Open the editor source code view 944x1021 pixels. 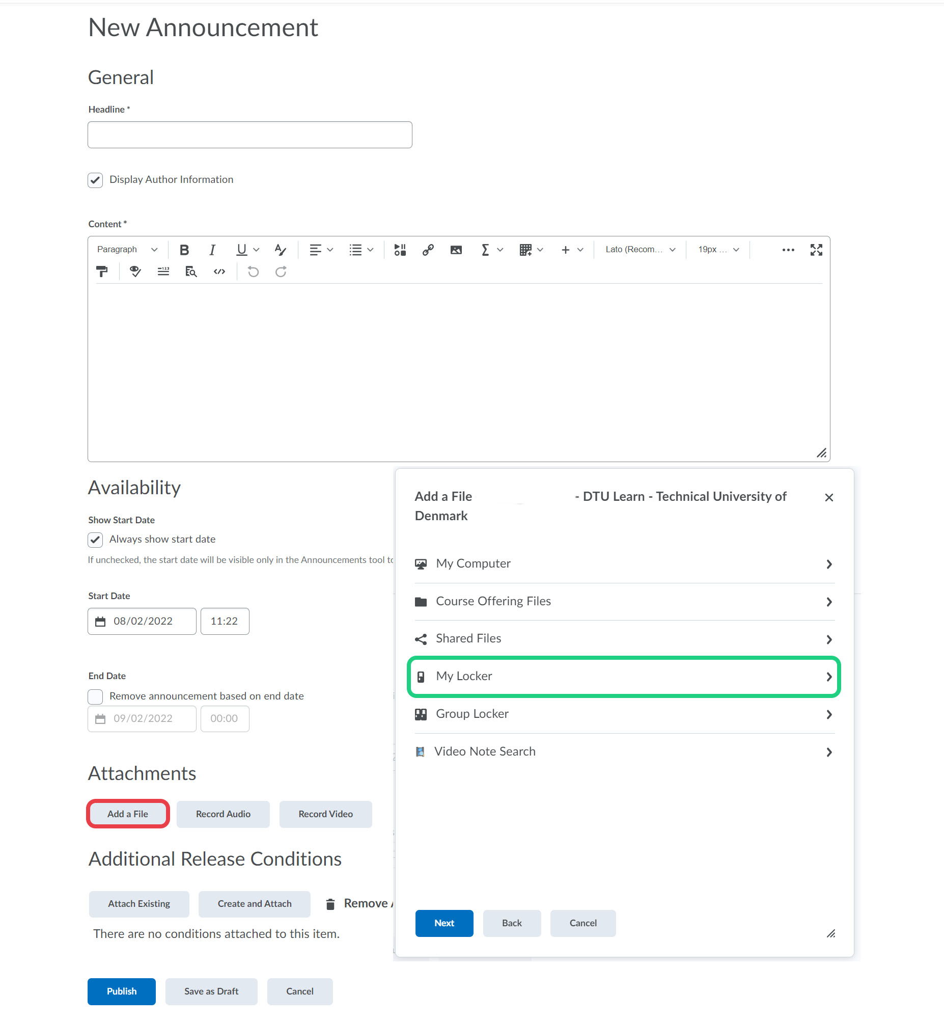(219, 272)
